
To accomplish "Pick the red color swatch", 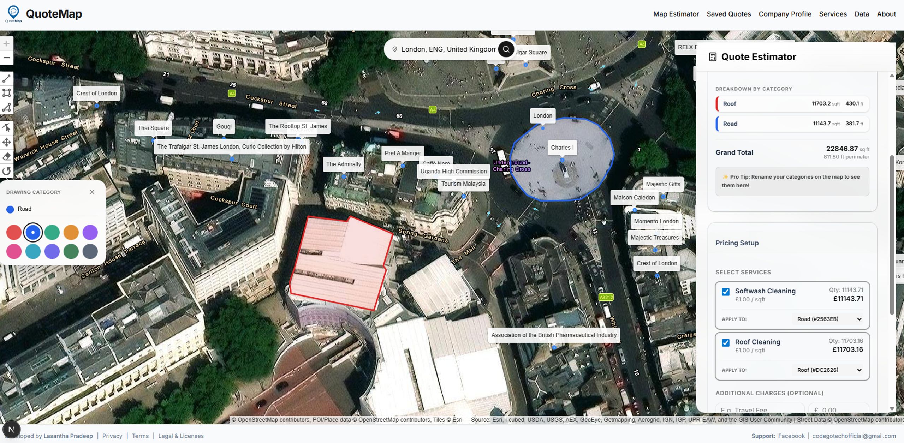I will click(x=14, y=232).
